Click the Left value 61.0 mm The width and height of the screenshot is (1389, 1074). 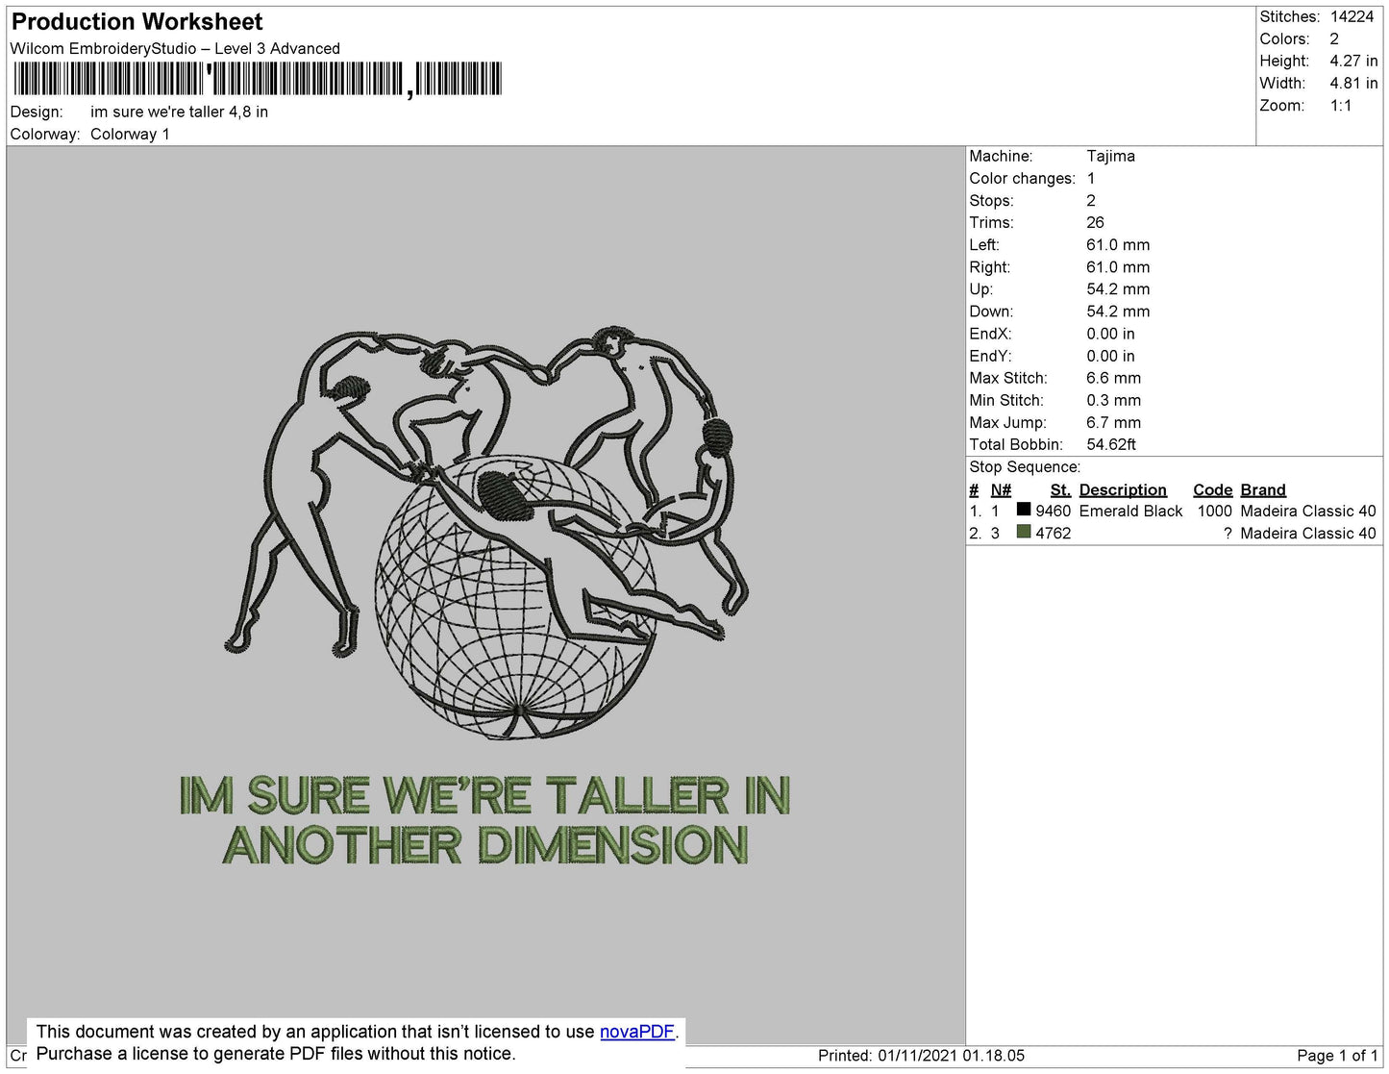[x=1118, y=245]
